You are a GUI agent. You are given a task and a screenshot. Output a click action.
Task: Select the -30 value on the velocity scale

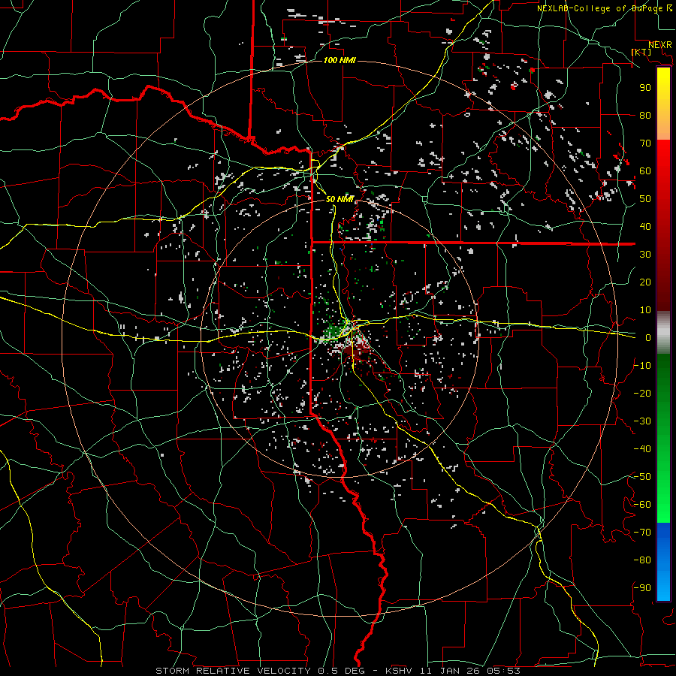click(x=642, y=421)
